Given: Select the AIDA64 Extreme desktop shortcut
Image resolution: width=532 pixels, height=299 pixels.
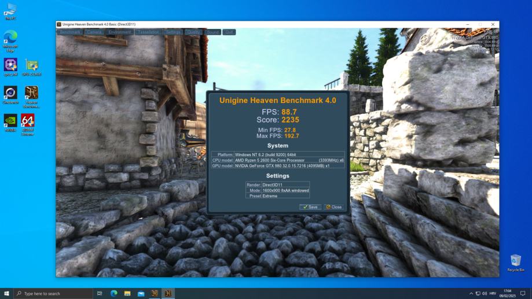Looking at the screenshot, I should coord(27,125).
